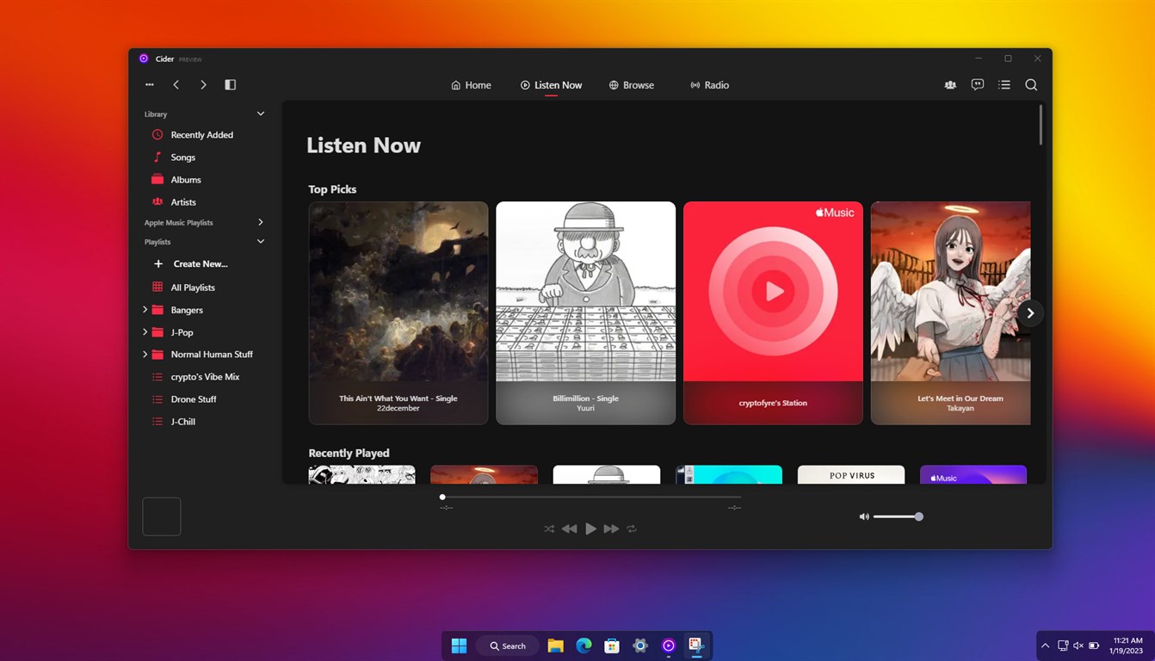1155x661 pixels.
Task: Enable shuffle playback
Action: tap(549, 528)
